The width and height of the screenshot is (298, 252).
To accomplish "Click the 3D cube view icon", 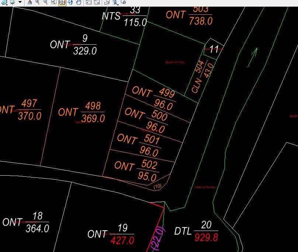I will [124, 3].
